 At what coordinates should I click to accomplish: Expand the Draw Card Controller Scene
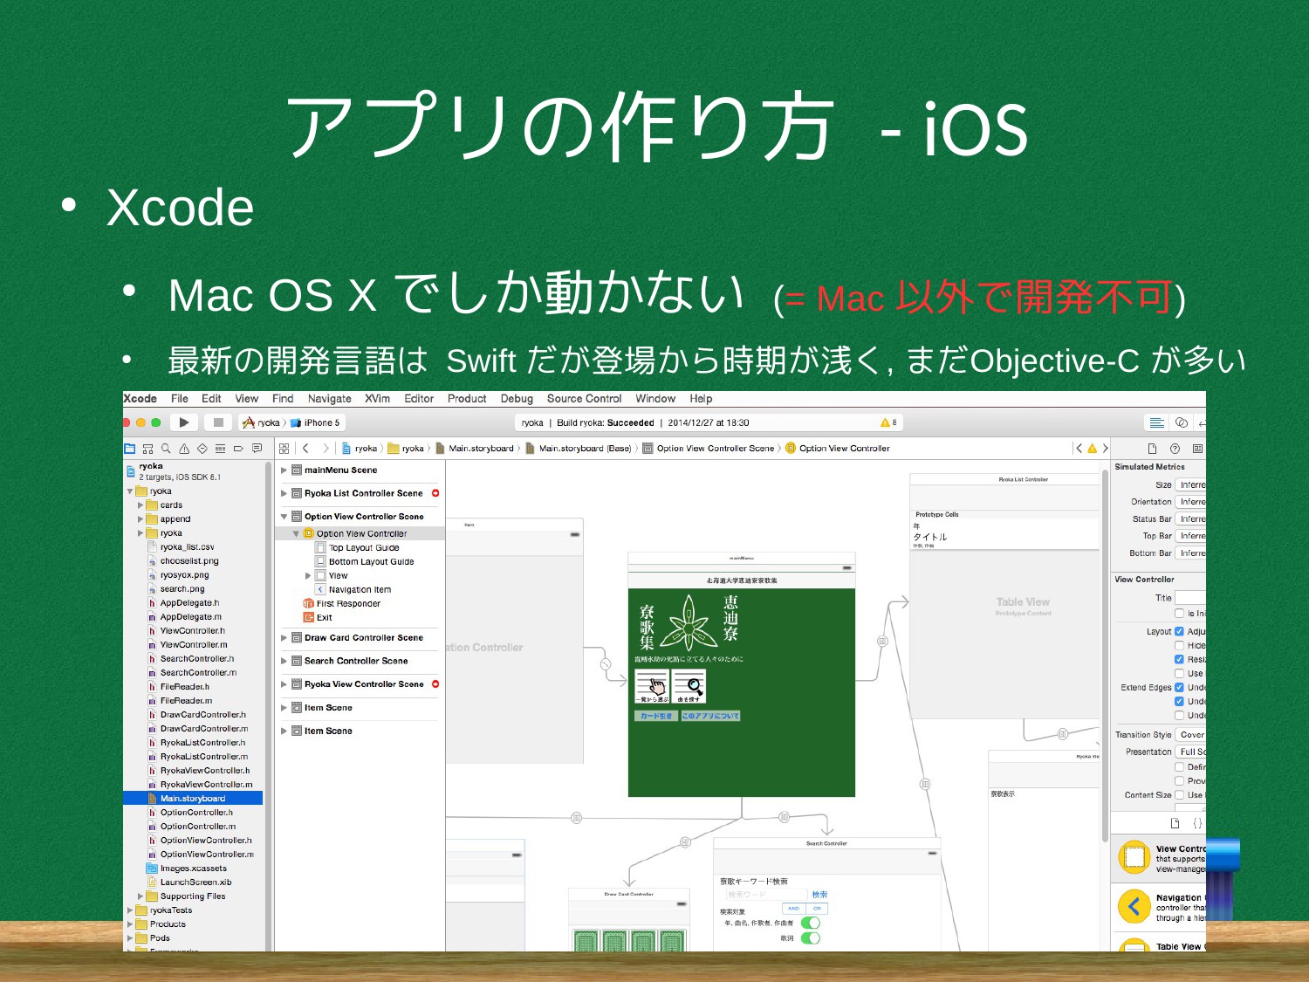tap(284, 638)
